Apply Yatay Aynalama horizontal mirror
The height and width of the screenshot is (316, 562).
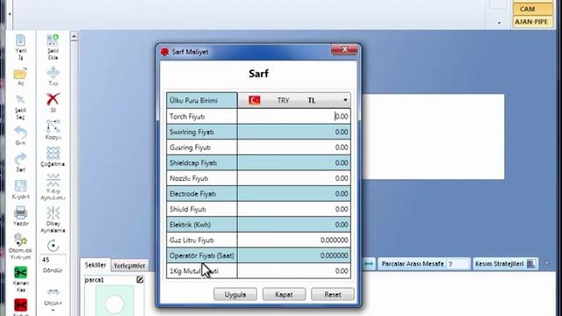53,180
